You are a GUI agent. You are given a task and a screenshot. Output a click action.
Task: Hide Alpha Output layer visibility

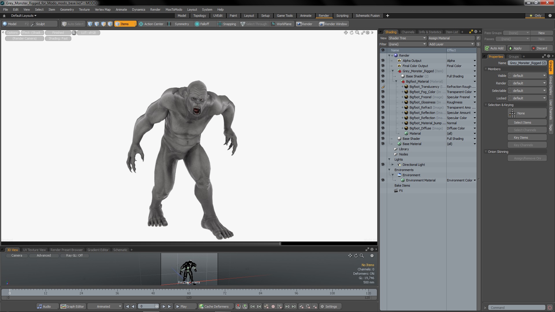click(x=383, y=61)
